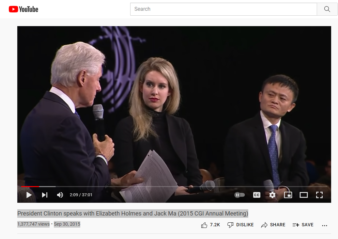This screenshot has width=338, height=239.
Task: Play the video with the play button
Action: pyautogui.click(x=29, y=195)
